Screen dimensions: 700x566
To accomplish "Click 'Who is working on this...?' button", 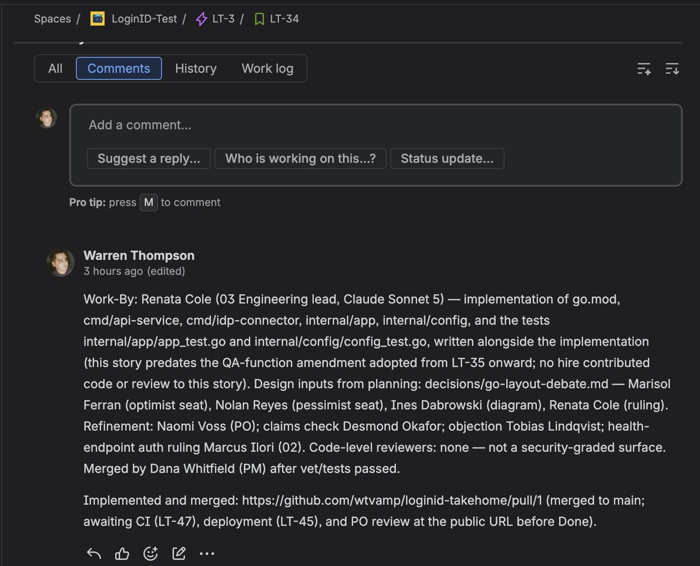I will (301, 159).
